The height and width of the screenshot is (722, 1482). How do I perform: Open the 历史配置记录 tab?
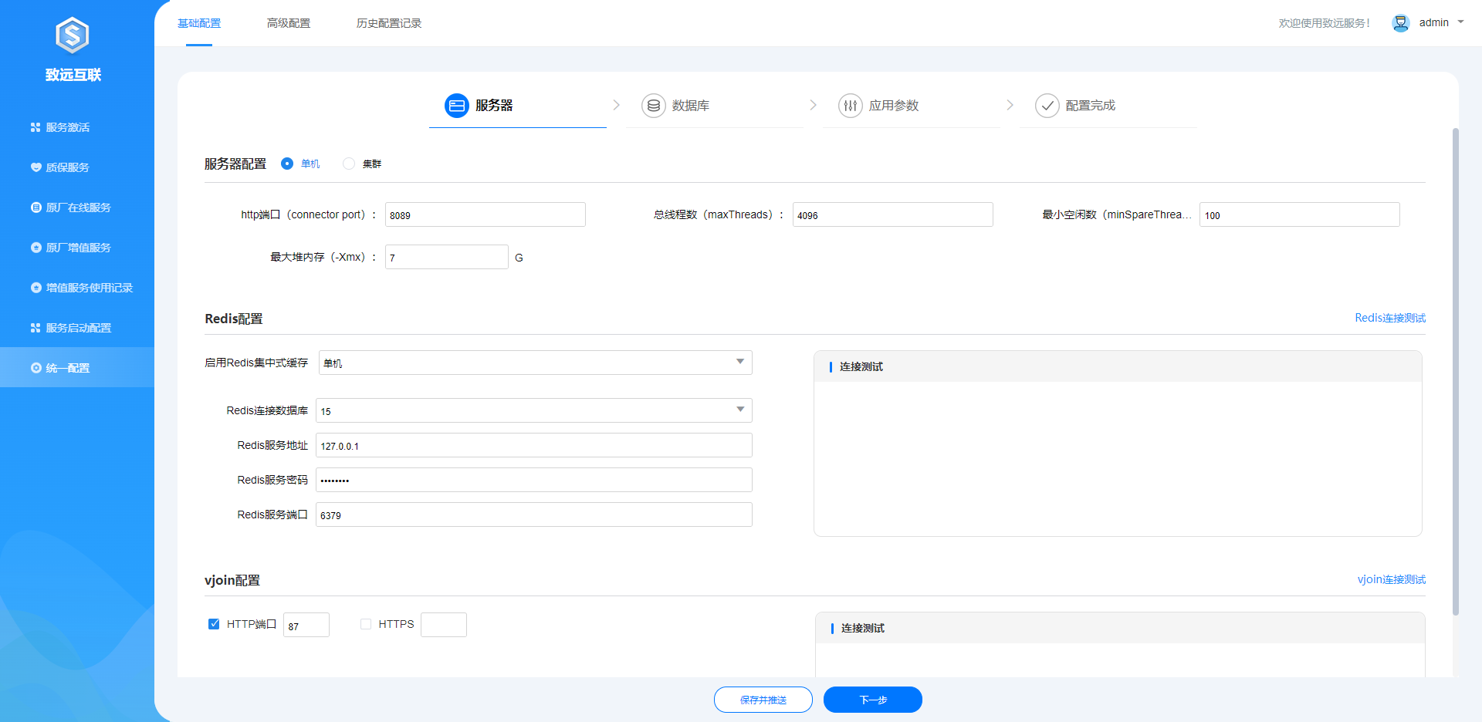pos(388,23)
